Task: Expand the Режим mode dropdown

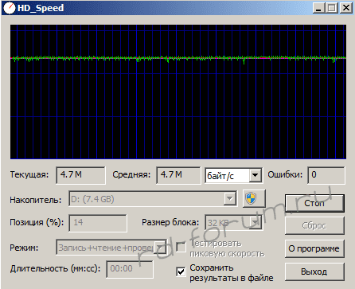Action: (x=160, y=248)
